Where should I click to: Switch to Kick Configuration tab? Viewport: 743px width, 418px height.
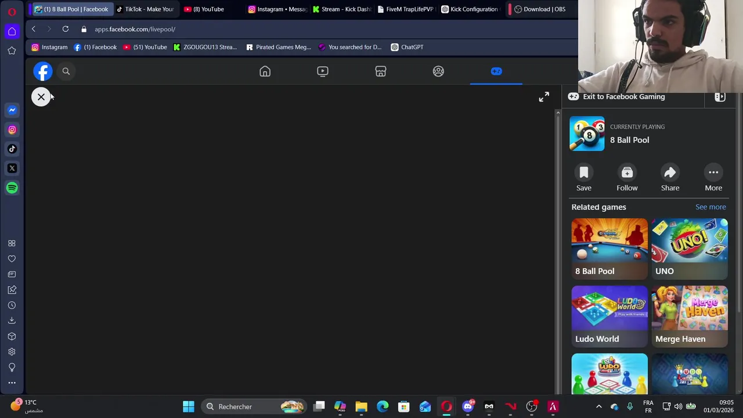[470, 9]
